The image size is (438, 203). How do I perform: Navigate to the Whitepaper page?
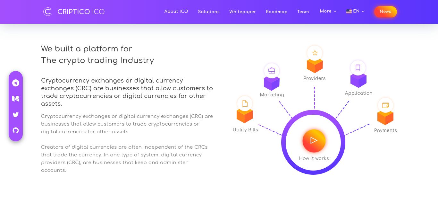click(242, 12)
